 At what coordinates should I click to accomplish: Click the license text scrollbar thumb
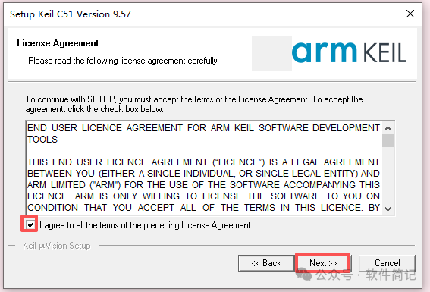[388, 140]
